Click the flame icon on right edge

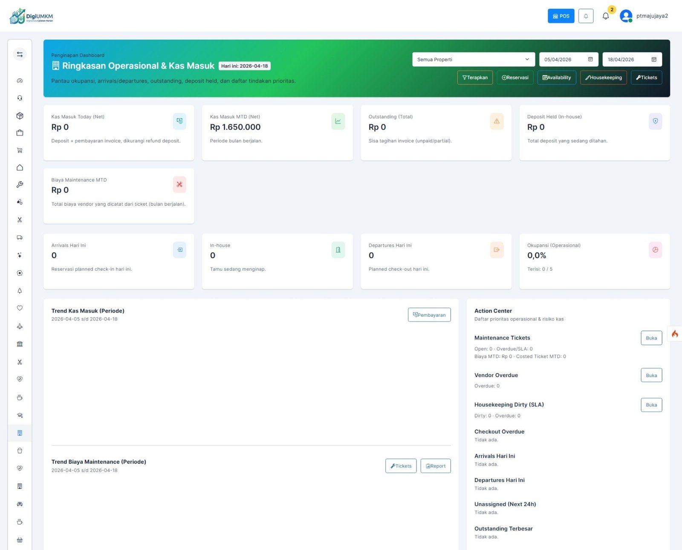tap(675, 334)
